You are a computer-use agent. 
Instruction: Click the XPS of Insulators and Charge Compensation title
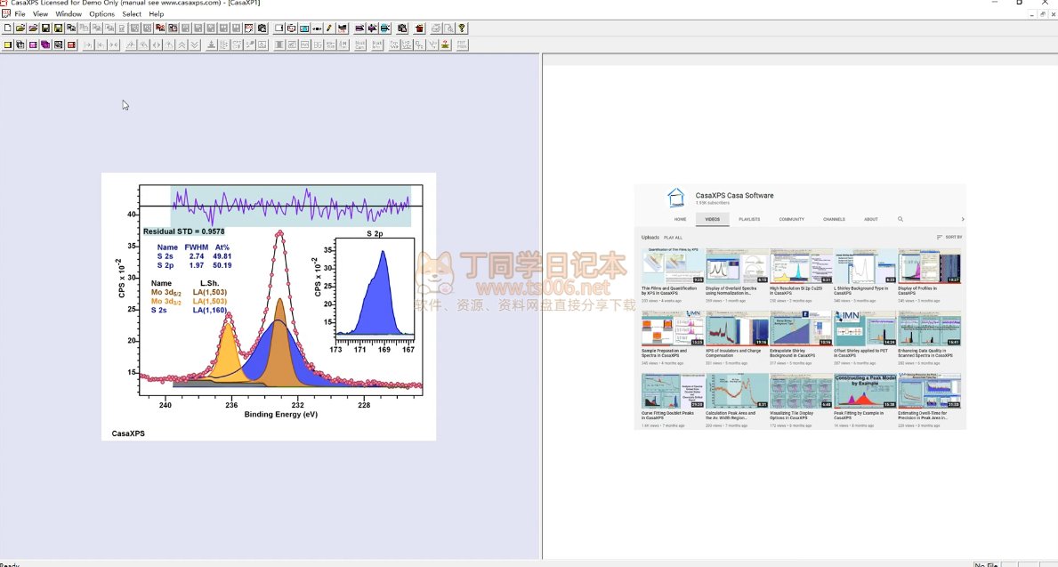point(733,353)
